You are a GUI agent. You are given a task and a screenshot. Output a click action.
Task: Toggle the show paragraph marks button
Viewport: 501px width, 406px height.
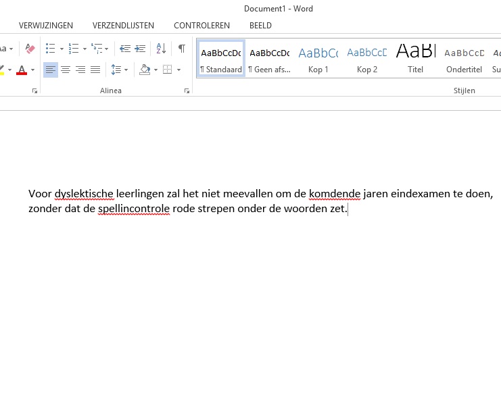click(181, 49)
